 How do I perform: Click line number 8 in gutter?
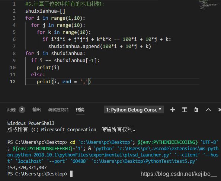click(14, 54)
